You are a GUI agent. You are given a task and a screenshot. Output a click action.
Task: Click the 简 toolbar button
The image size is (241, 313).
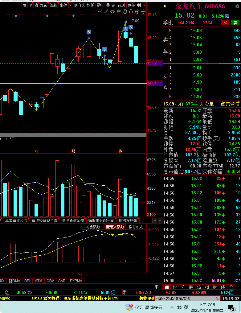pos(36,5)
